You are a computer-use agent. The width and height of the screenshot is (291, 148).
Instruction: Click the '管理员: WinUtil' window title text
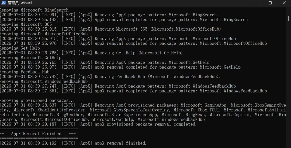click(18, 3)
